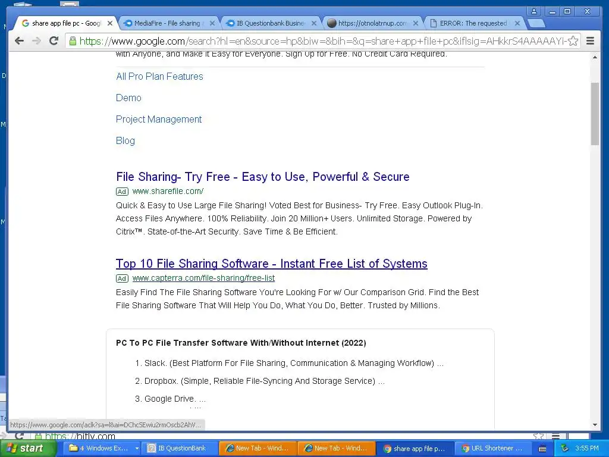
Task: Click the scroll up arrow of the page
Action: click(x=595, y=58)
